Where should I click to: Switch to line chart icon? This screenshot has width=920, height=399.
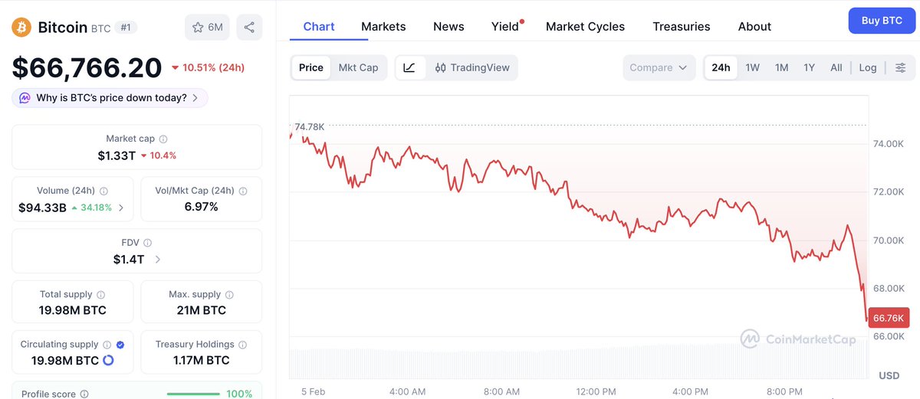click(409, 67)
